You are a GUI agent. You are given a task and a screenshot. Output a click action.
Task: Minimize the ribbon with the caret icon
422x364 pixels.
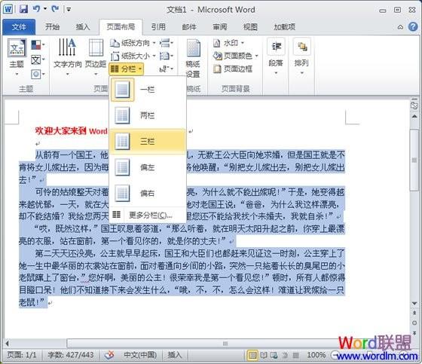point(400,27)
